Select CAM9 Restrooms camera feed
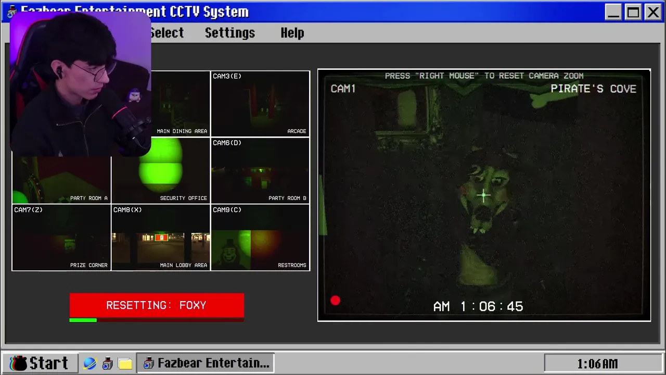 click(x=260, y=238)
